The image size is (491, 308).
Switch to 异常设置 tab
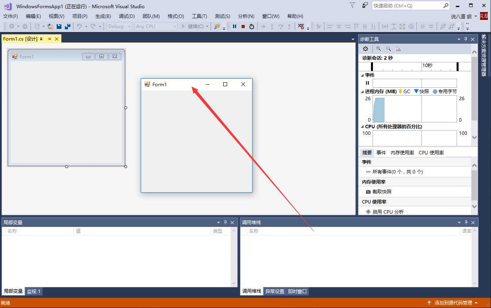click(275, 291)
